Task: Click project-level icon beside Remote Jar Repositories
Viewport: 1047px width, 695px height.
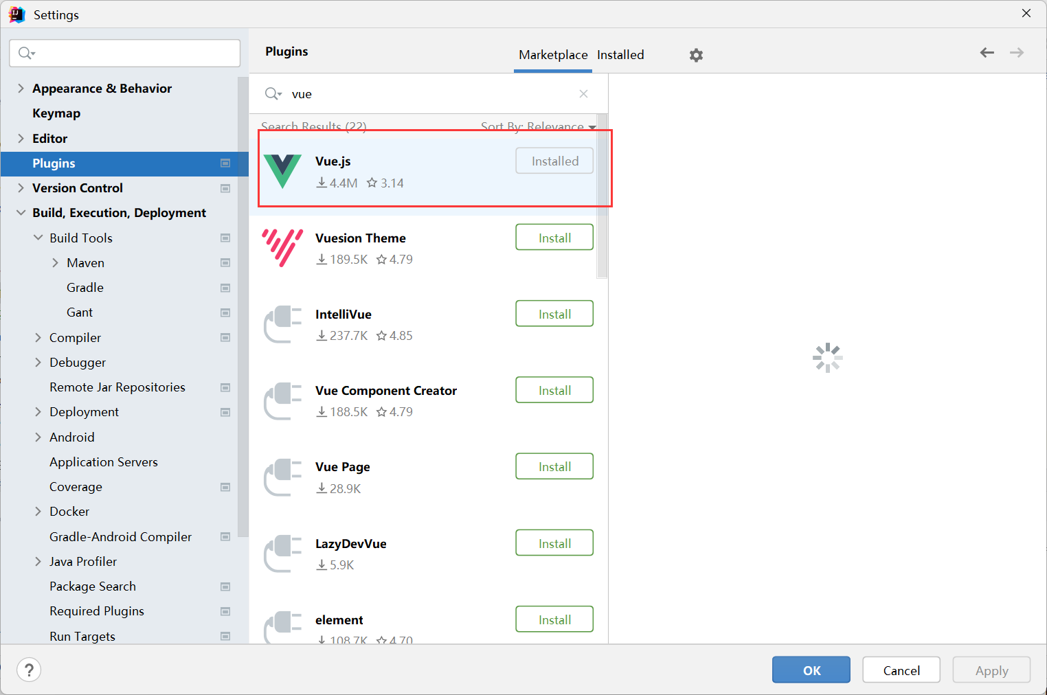Action: pyautogui.click(x=225, y=387)
